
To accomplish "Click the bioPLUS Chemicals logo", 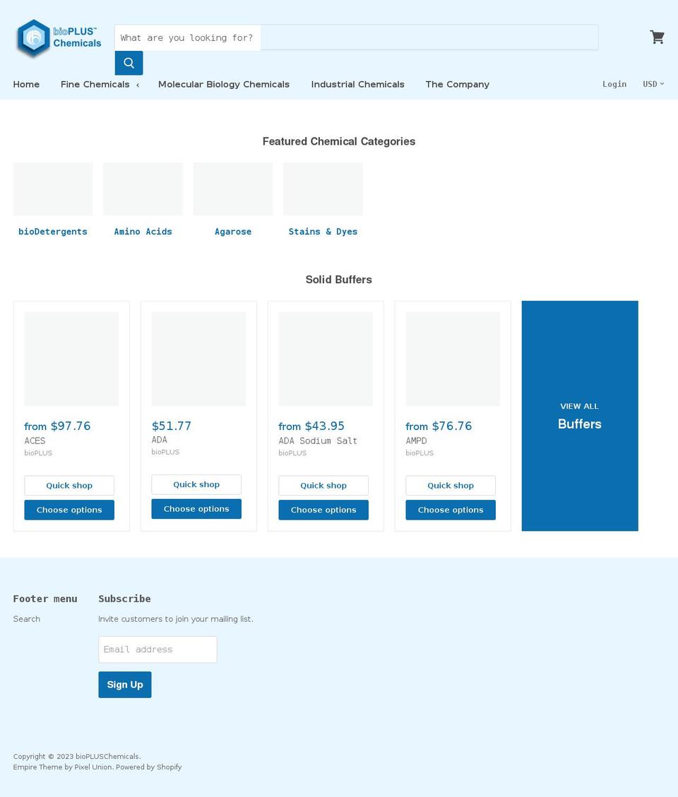I will coord(59,38).
